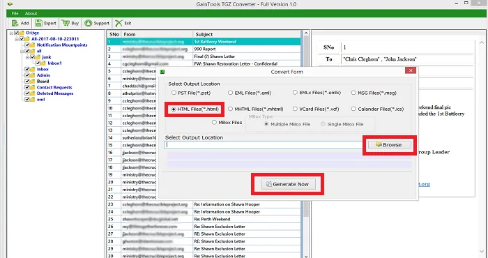Click the eml folder icon
The image size is (488, 258).
(32, 100)
